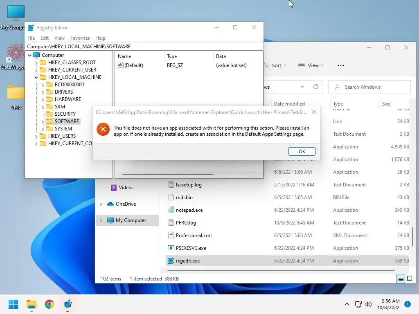
Task: Open the notification badge in taskbar
Action: click(x=408, y=304)
